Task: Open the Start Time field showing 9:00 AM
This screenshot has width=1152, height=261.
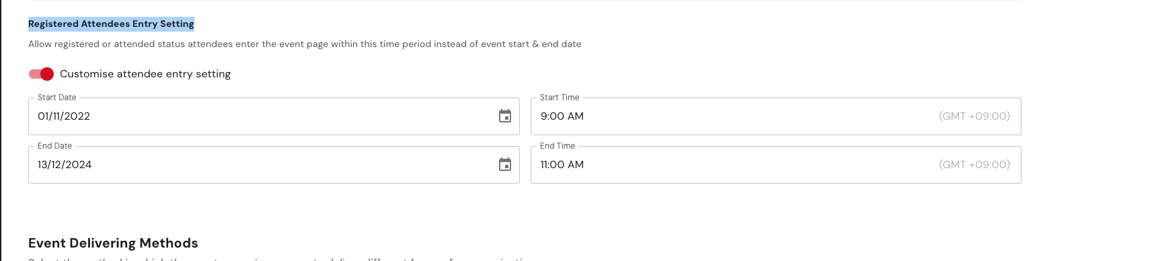Action: click(x=776, y=116)
